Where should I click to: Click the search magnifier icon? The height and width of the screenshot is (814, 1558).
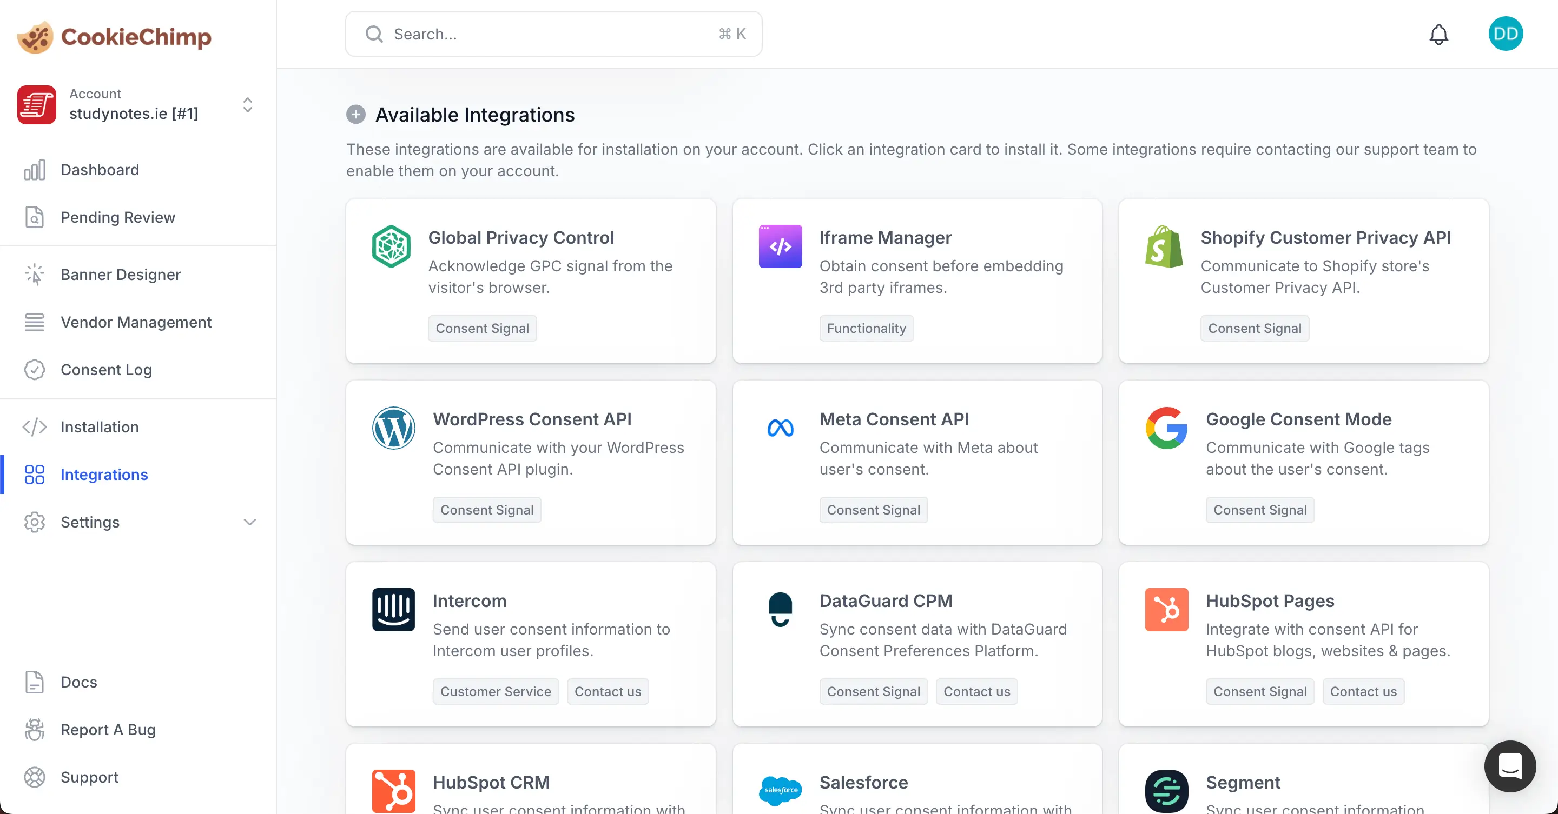click(374, 35)
